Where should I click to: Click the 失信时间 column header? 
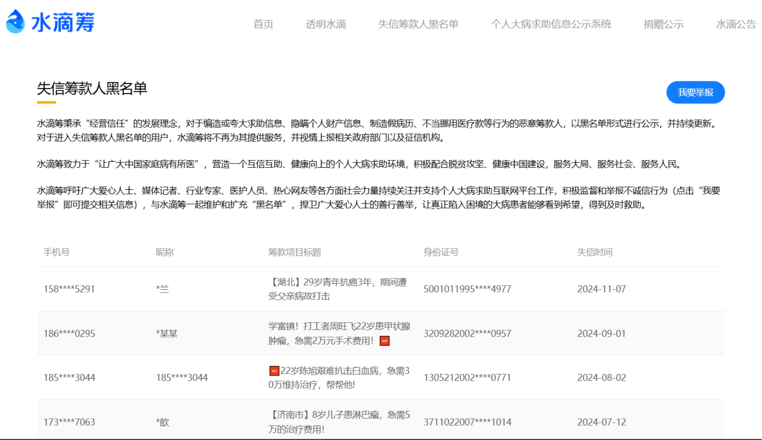click(x=595, y=252)
